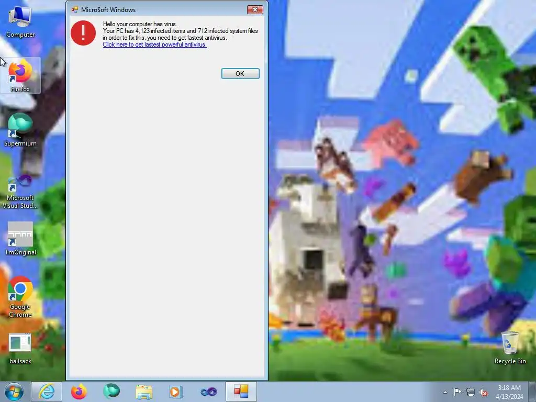
Task: Click the Show desktop strip
Action: click(x=532, y=392)
